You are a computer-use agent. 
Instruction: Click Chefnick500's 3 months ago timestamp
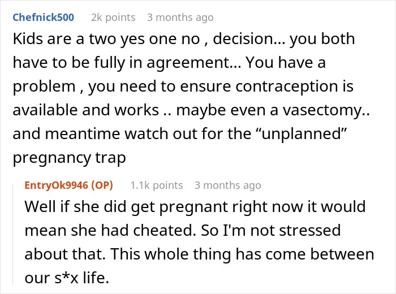180,18
